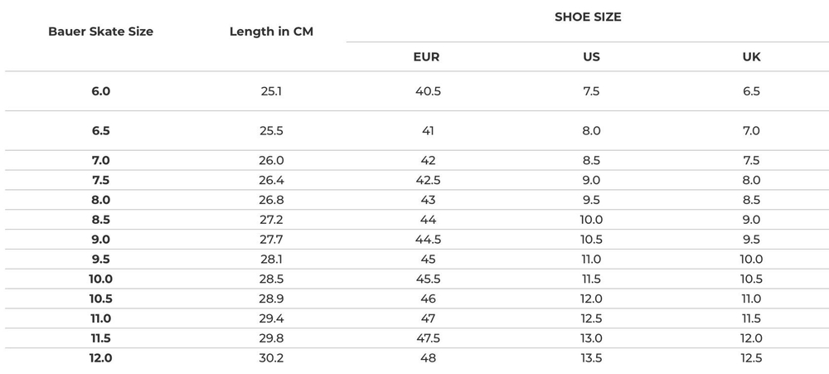The height and width of the screenshot is (374, 829).
Task: Click the US column header
Action: (591, 57)
